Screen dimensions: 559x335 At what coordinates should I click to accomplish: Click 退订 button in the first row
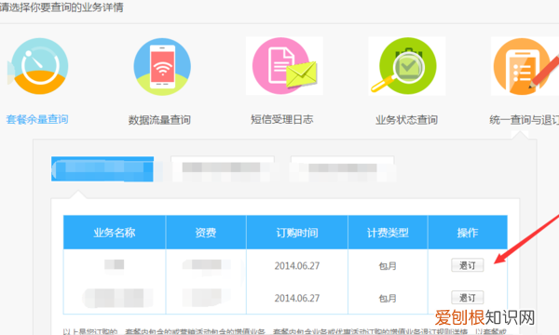[x=468, y=265]
